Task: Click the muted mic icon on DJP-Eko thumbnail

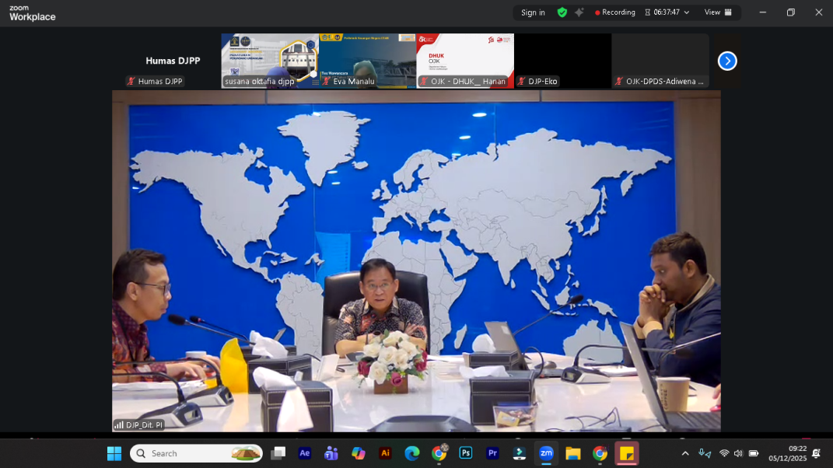Action: (523, 81)
